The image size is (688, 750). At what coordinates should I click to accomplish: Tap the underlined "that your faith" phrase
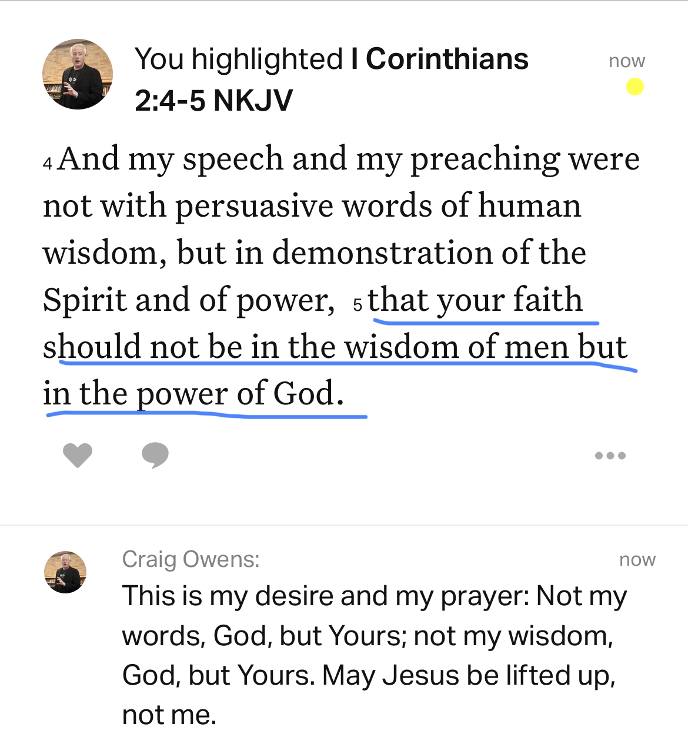(475, 300)
